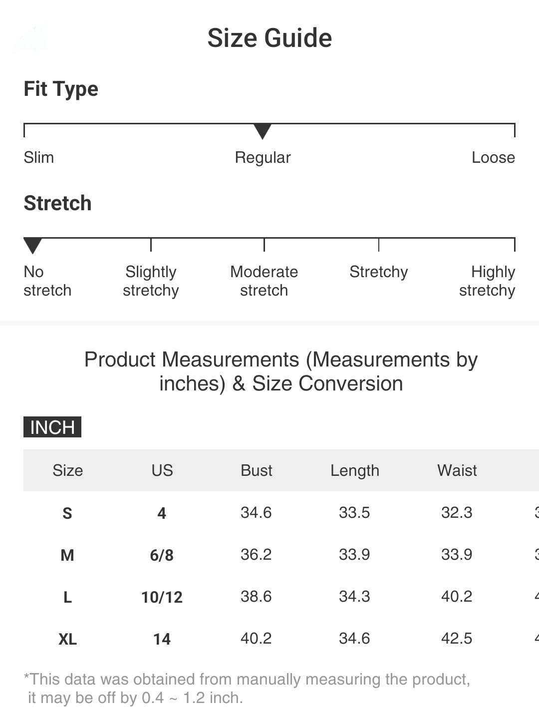Click the Slim fit label
This screenshot has height=716, width=539.
pyautogui.click(x=39, y=157)
